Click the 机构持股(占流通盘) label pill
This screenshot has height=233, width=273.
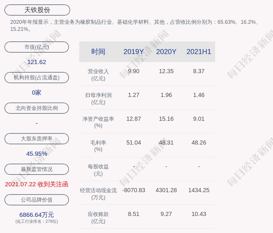point(37,78)
